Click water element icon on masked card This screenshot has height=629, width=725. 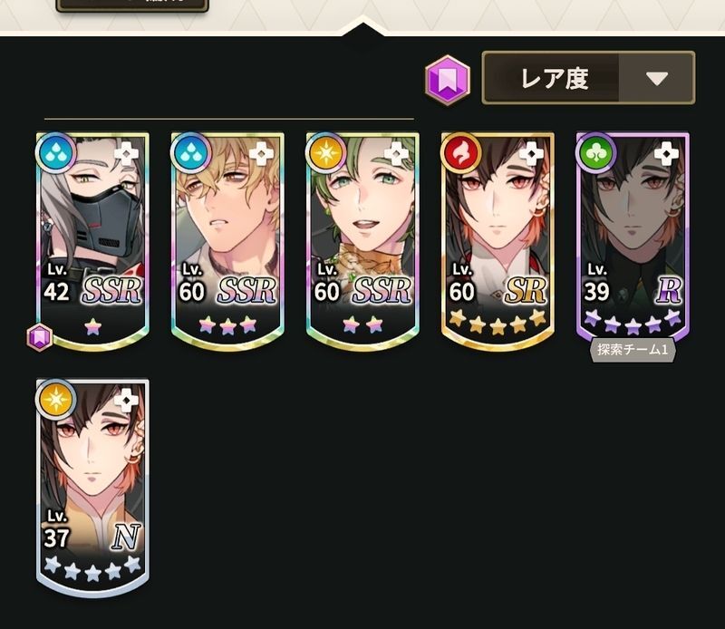point(55,152)
